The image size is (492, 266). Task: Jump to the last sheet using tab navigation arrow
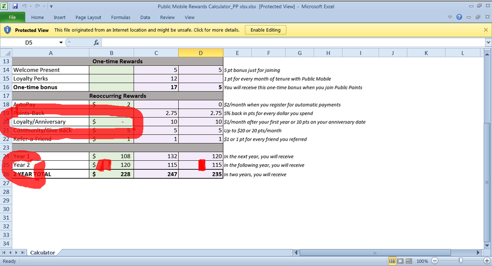(24, 253)
